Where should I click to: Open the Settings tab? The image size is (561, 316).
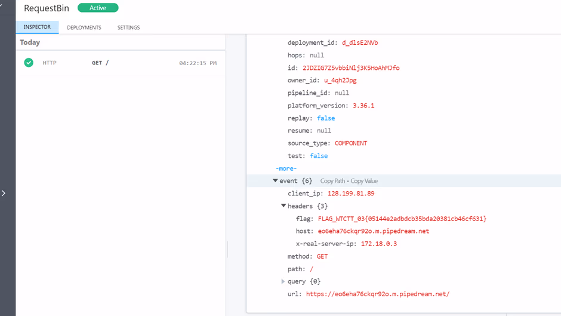(128, 27)
